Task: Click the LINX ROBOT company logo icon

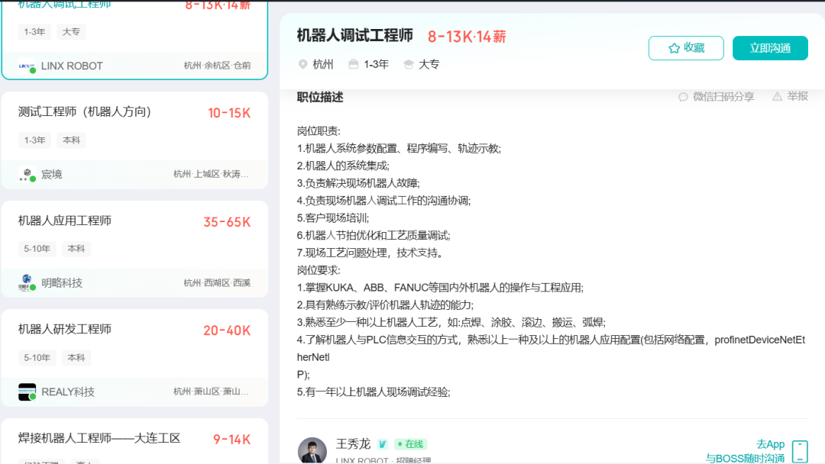Action: coord(27,66)
